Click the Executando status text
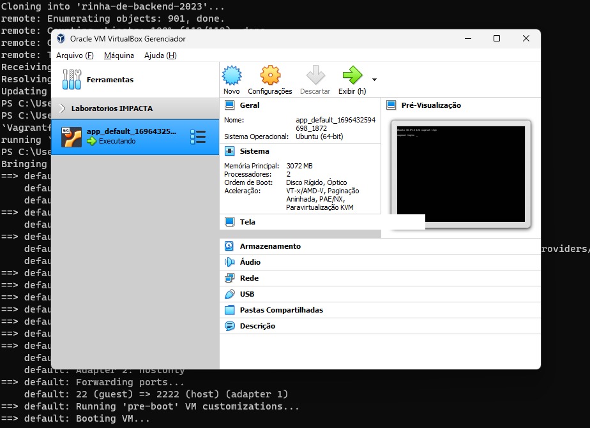The width and height of the screenshot is (590, 428). click(117, 141)
